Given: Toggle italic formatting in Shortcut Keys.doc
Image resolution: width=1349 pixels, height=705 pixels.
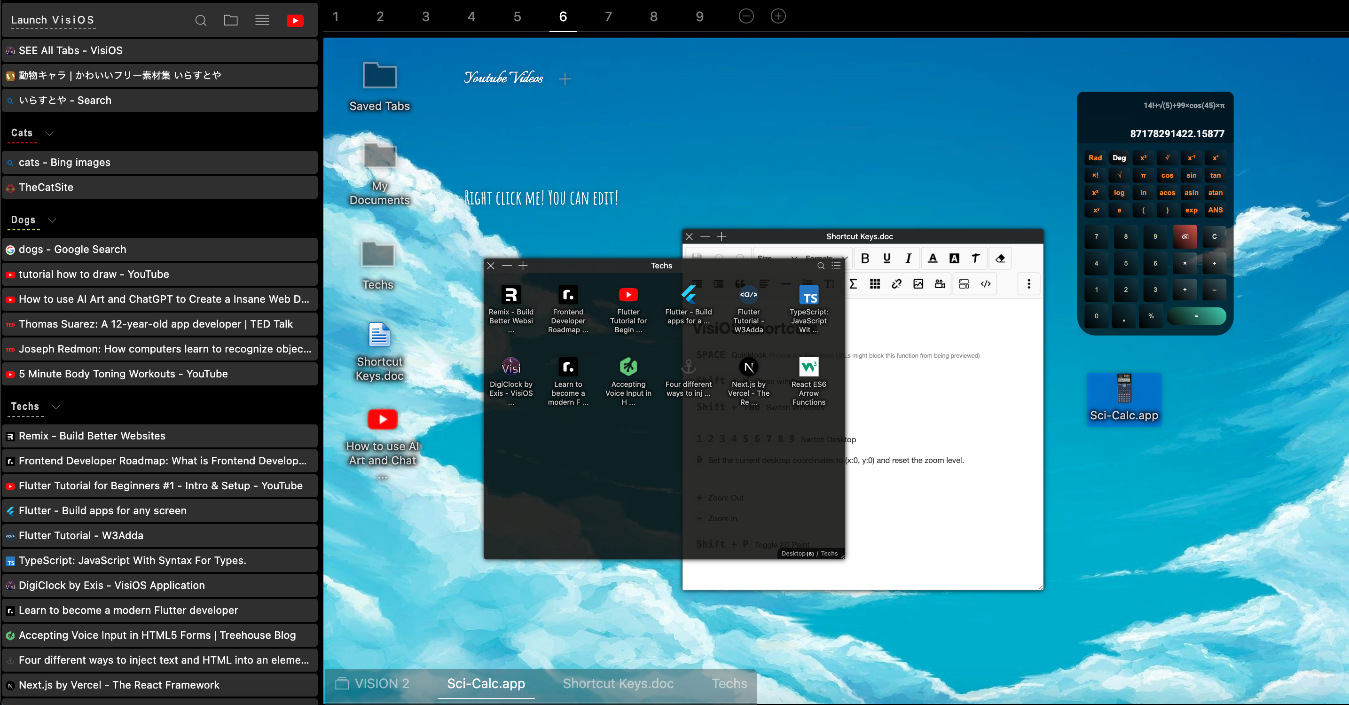Looking at the screenshot, I should click(909, 258).
